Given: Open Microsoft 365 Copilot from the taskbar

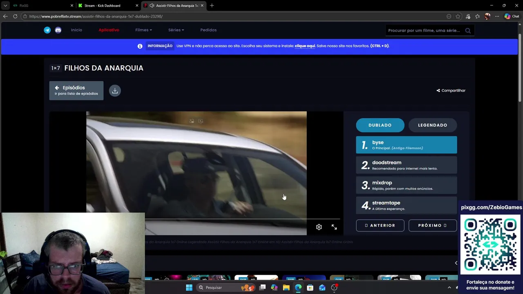Looking at the screenshot, I should point(274,287).
